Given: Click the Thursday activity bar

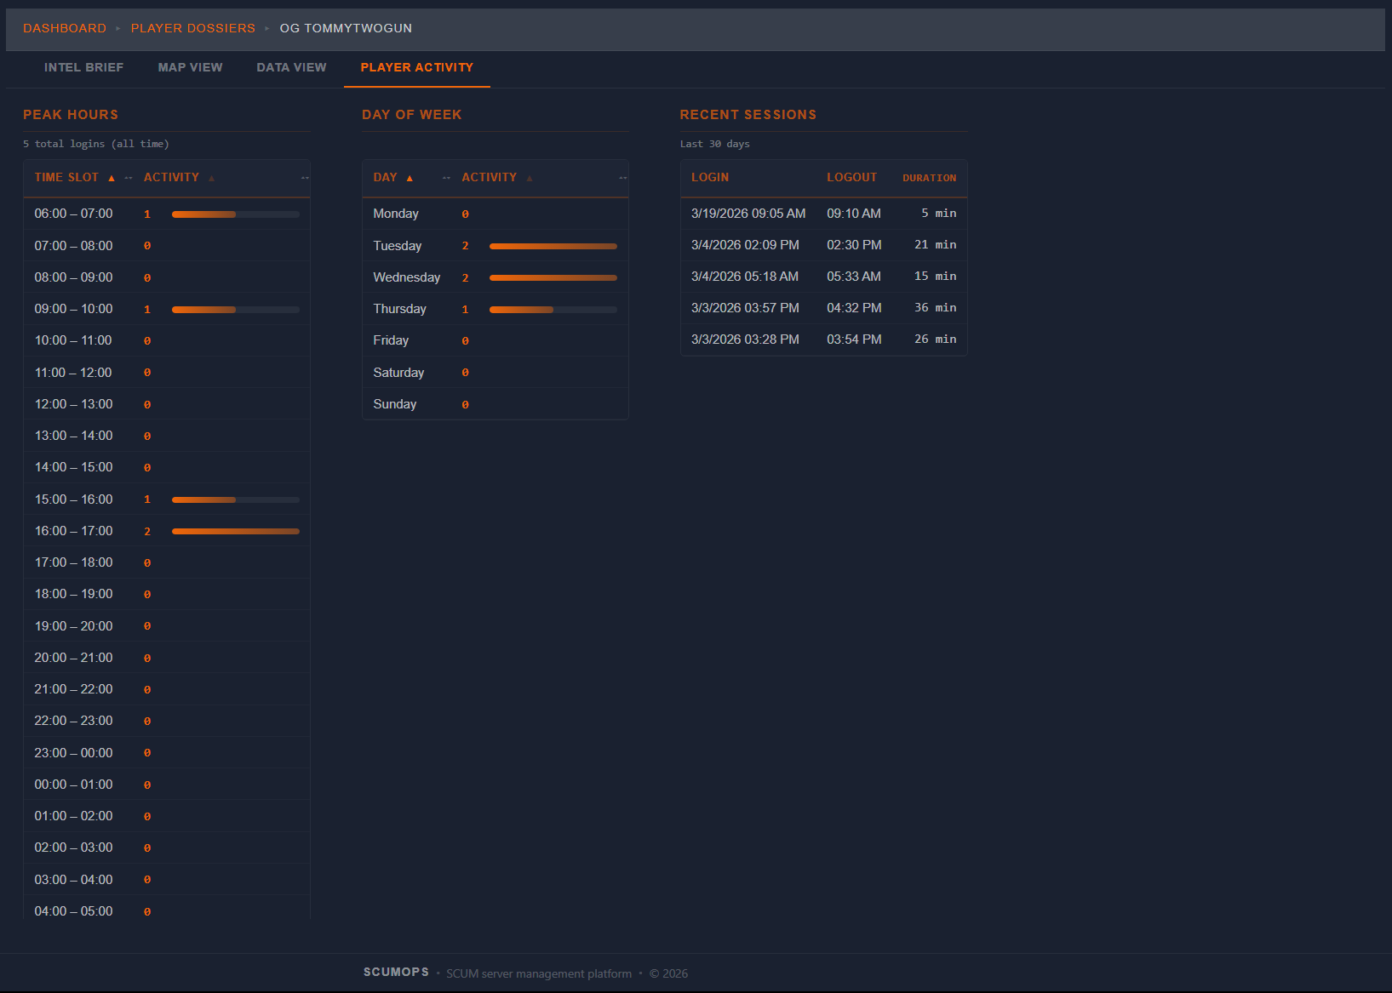Looking at the screenshot, I should click(553, 310).
